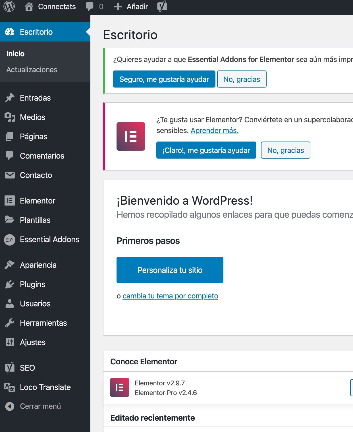
Task: Click the Plugins plug icon
Action: coord(10,284)
